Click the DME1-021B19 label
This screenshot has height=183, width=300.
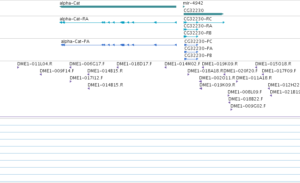(285, 92)
